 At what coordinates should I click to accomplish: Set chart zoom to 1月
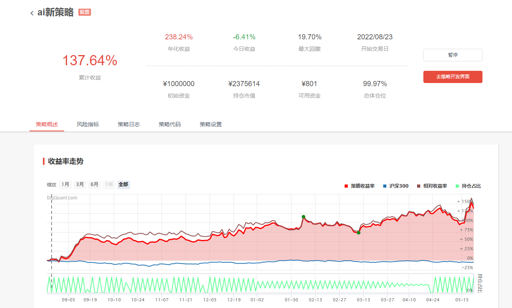coord(65,184)
